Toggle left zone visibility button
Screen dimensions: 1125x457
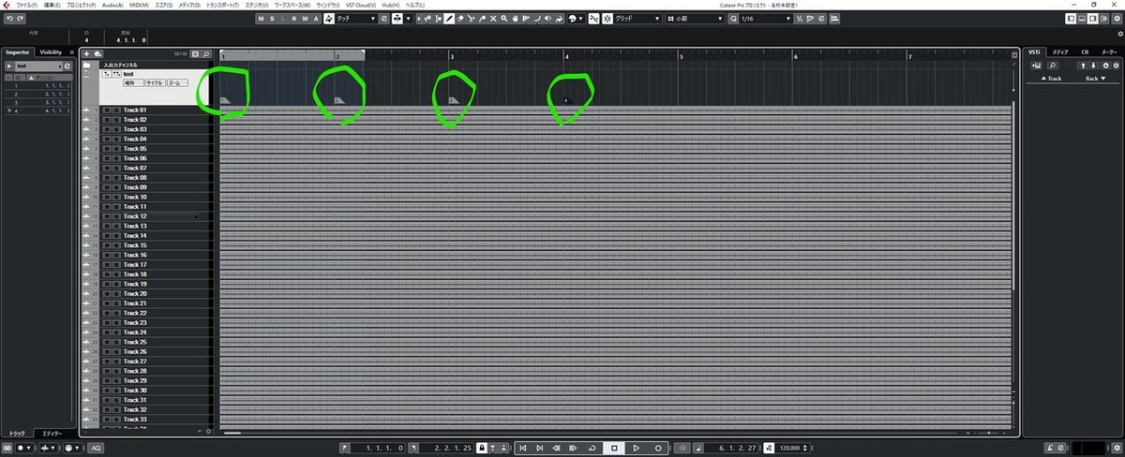[x=1072, y=19]
